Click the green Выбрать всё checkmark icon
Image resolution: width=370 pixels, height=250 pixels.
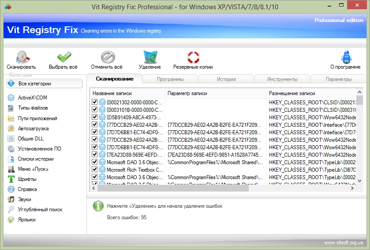click(64, 57)
